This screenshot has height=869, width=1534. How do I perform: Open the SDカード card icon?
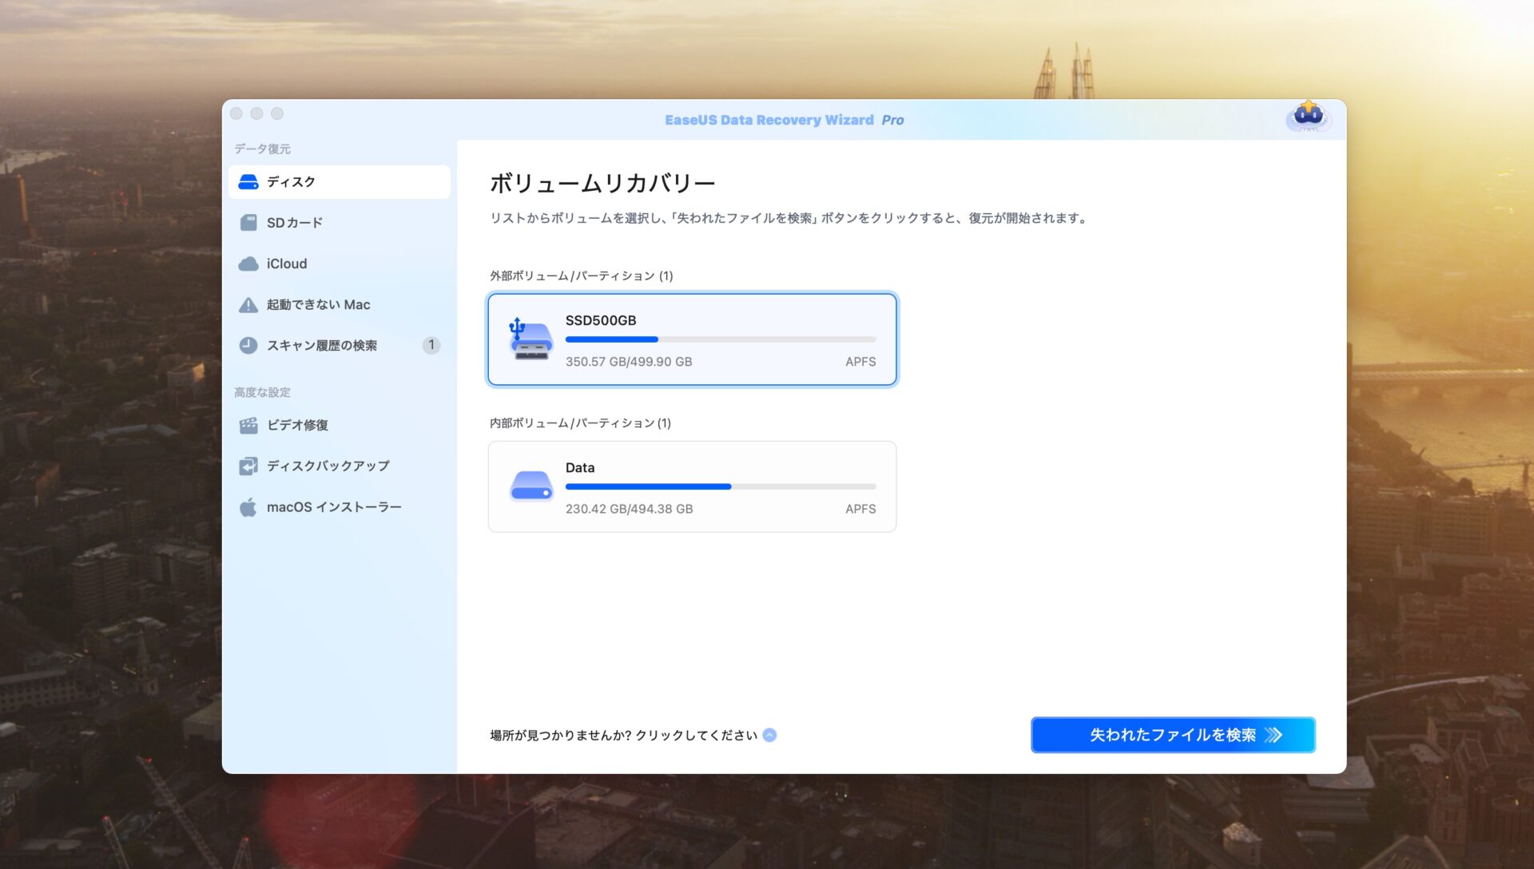[x=248, y=223]
